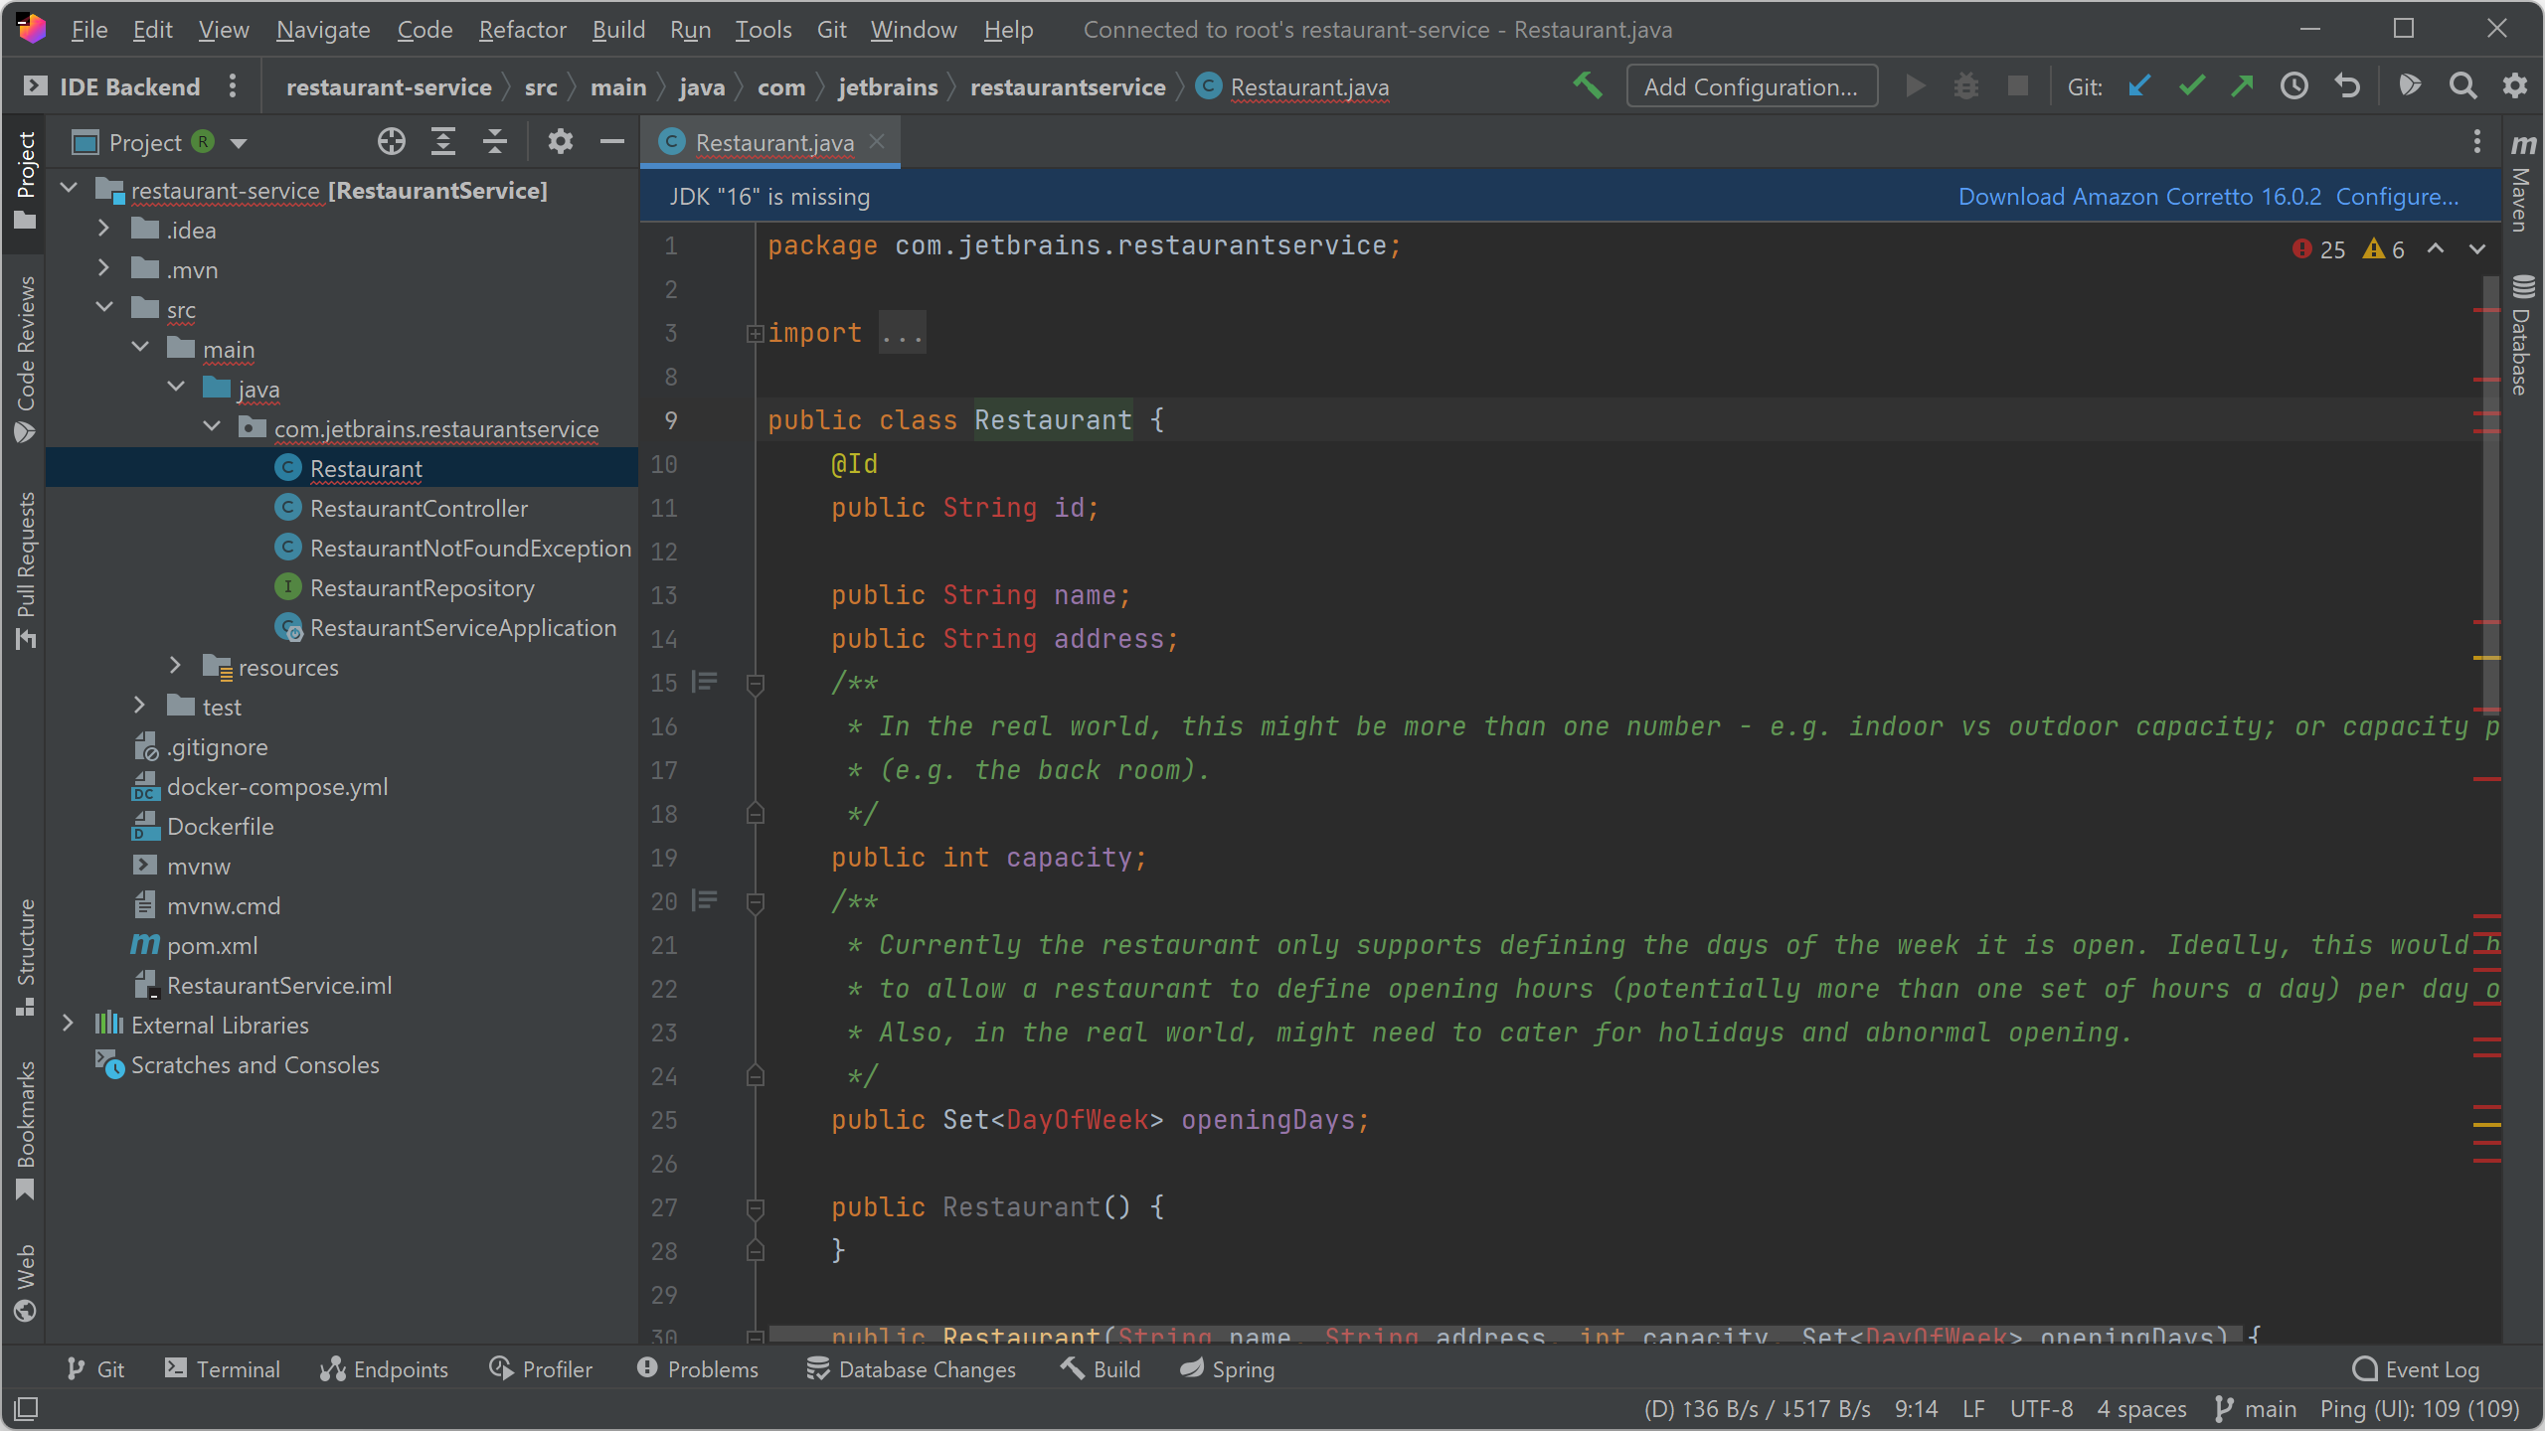Open IDE settings gear in toolbar
This screenshot has width=2545, height=1431.
coord(2514,86)
